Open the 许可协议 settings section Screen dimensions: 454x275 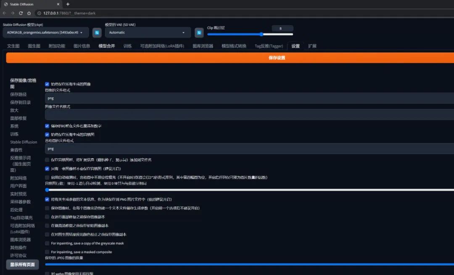[18, 256]
